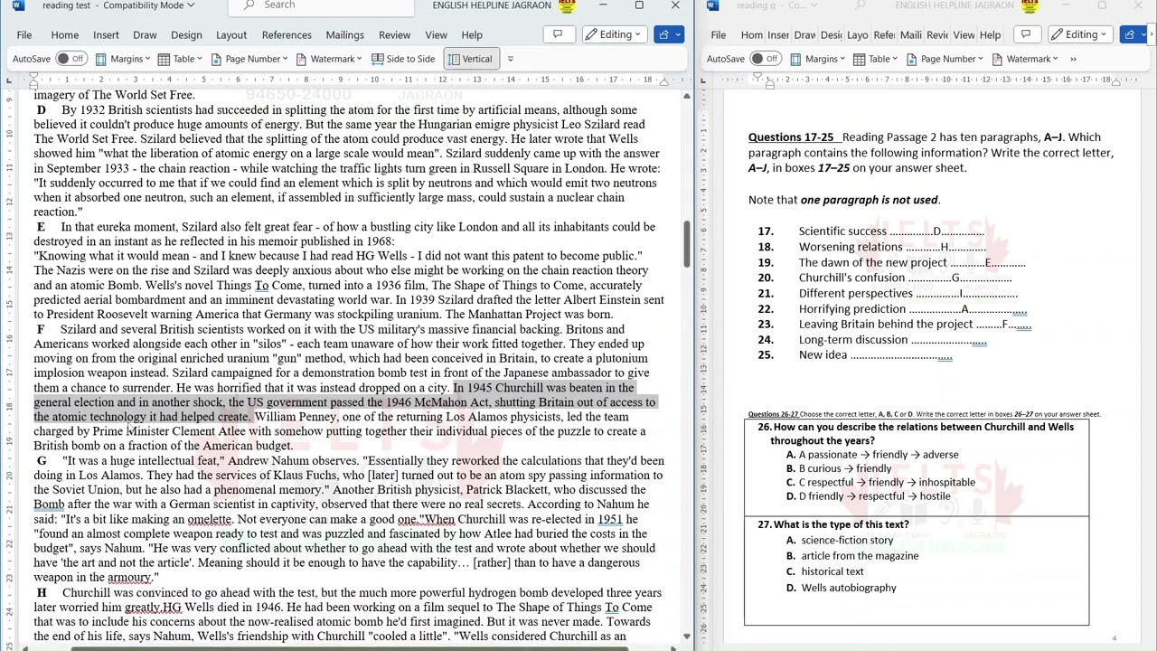The height and width of the screenshot is (651, 1157).
Task: Click document title dropdown 'reading test'
Action: (x=118, y=5)
